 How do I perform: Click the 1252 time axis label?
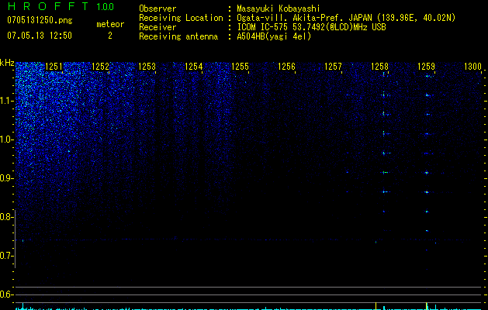click(101, 67)
